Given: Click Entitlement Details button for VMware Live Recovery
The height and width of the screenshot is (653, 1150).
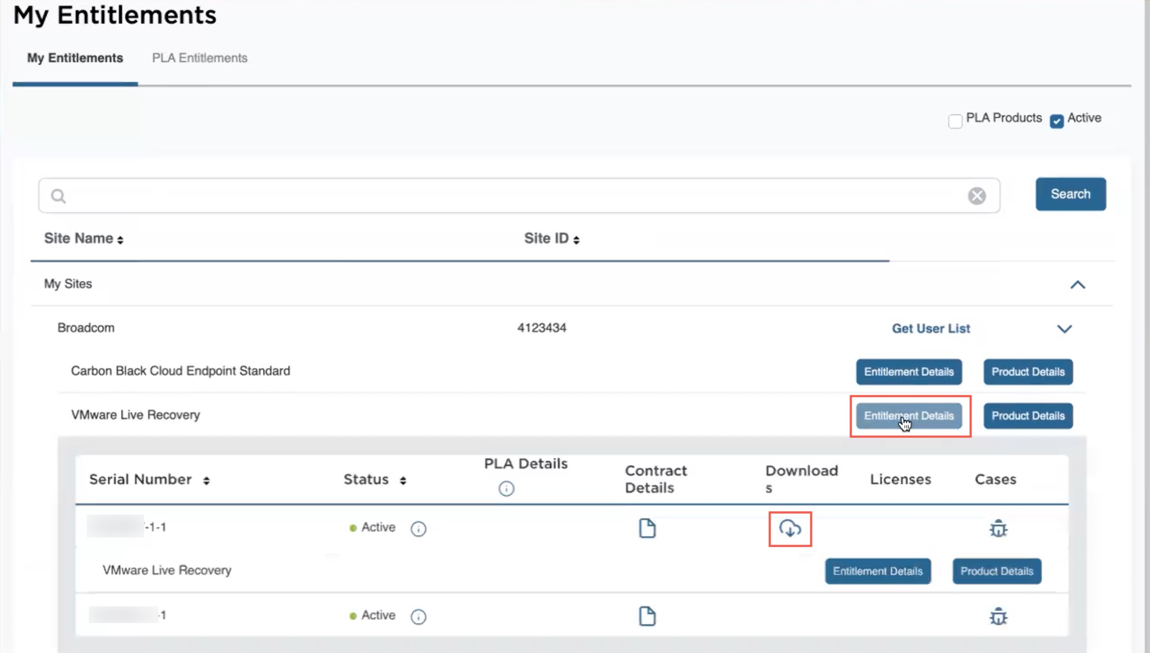Looking at the screenshot, I should [x=908, y=416].
